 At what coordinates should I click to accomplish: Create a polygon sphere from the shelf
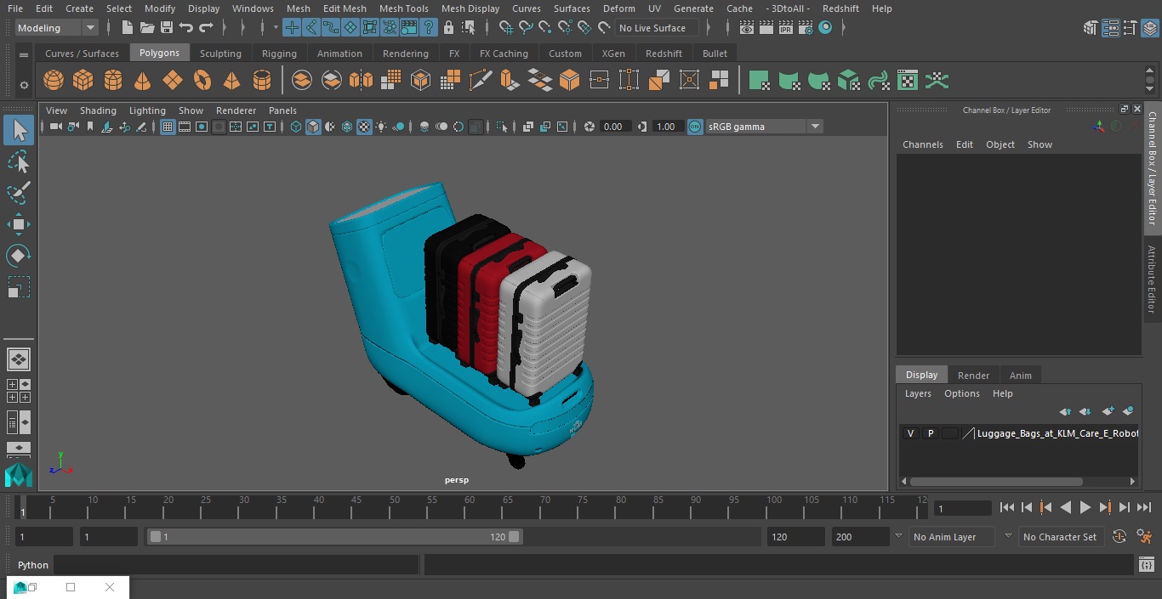pyautogui.click(x=54, y=81)
